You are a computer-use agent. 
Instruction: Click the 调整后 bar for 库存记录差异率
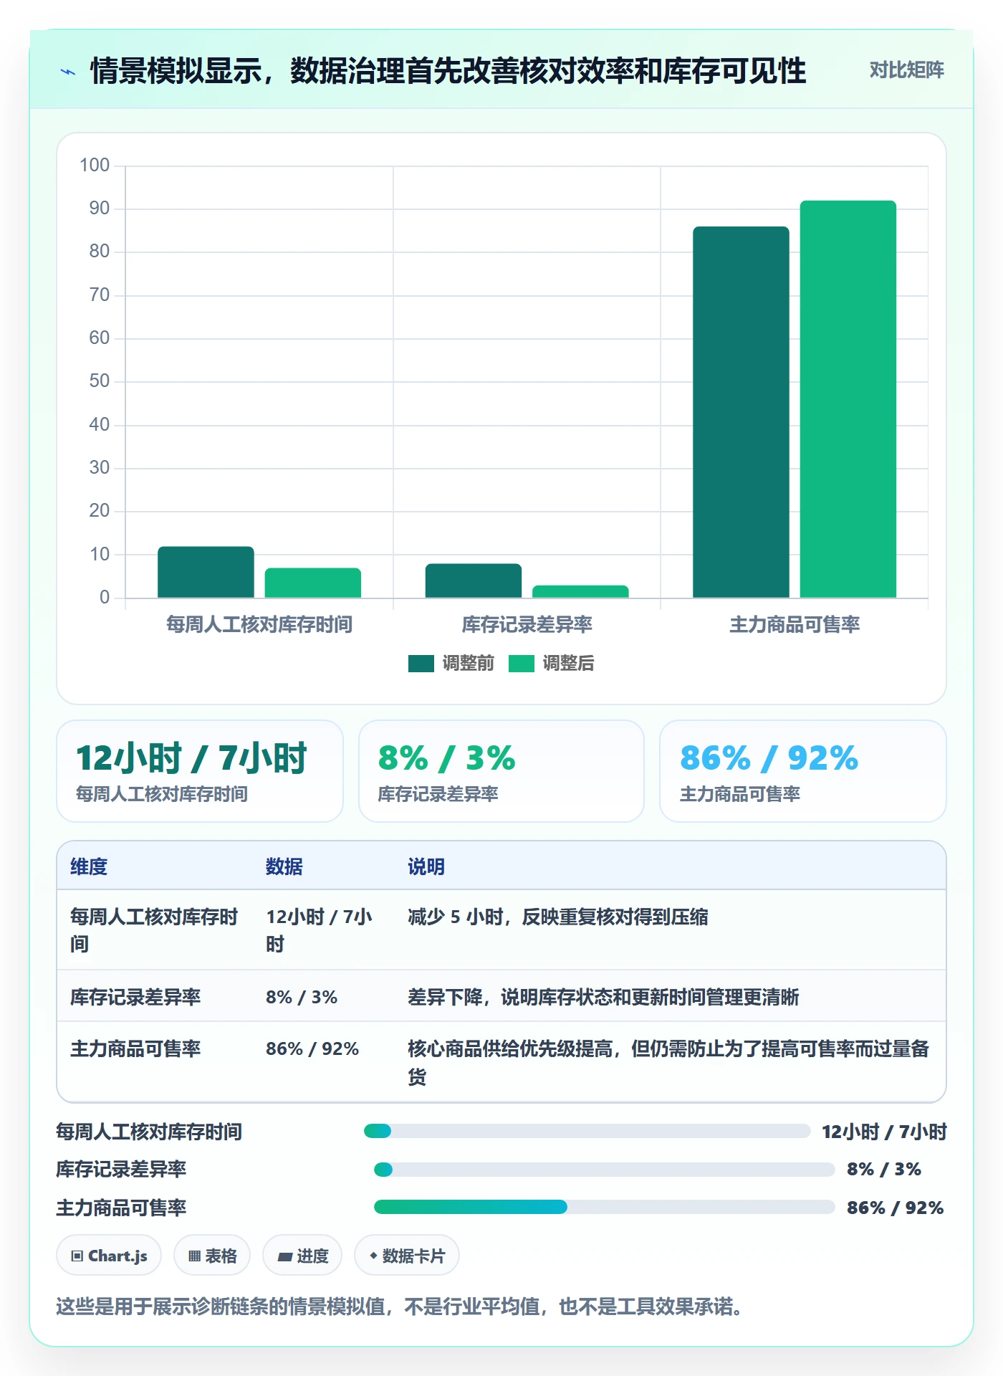coord(580,591)
